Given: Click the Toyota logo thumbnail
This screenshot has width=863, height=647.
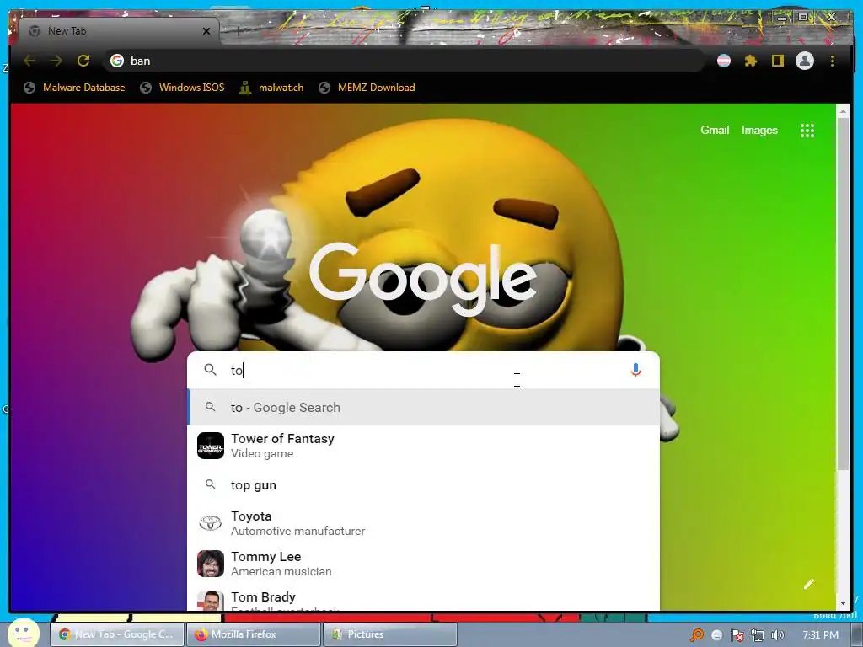Looking at the screenshot, I should click(210, 522).
